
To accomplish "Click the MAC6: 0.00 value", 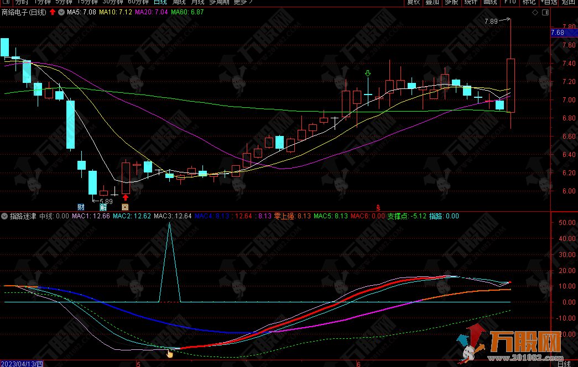I will 367,216.
